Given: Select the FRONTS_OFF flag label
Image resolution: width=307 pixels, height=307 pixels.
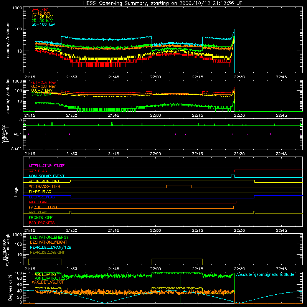Looking at the screenshot, I should (x=41, y=218).
